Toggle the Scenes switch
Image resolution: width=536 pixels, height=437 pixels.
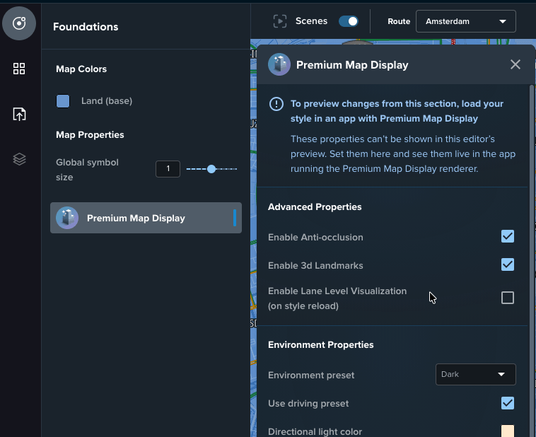click(349, 21)
